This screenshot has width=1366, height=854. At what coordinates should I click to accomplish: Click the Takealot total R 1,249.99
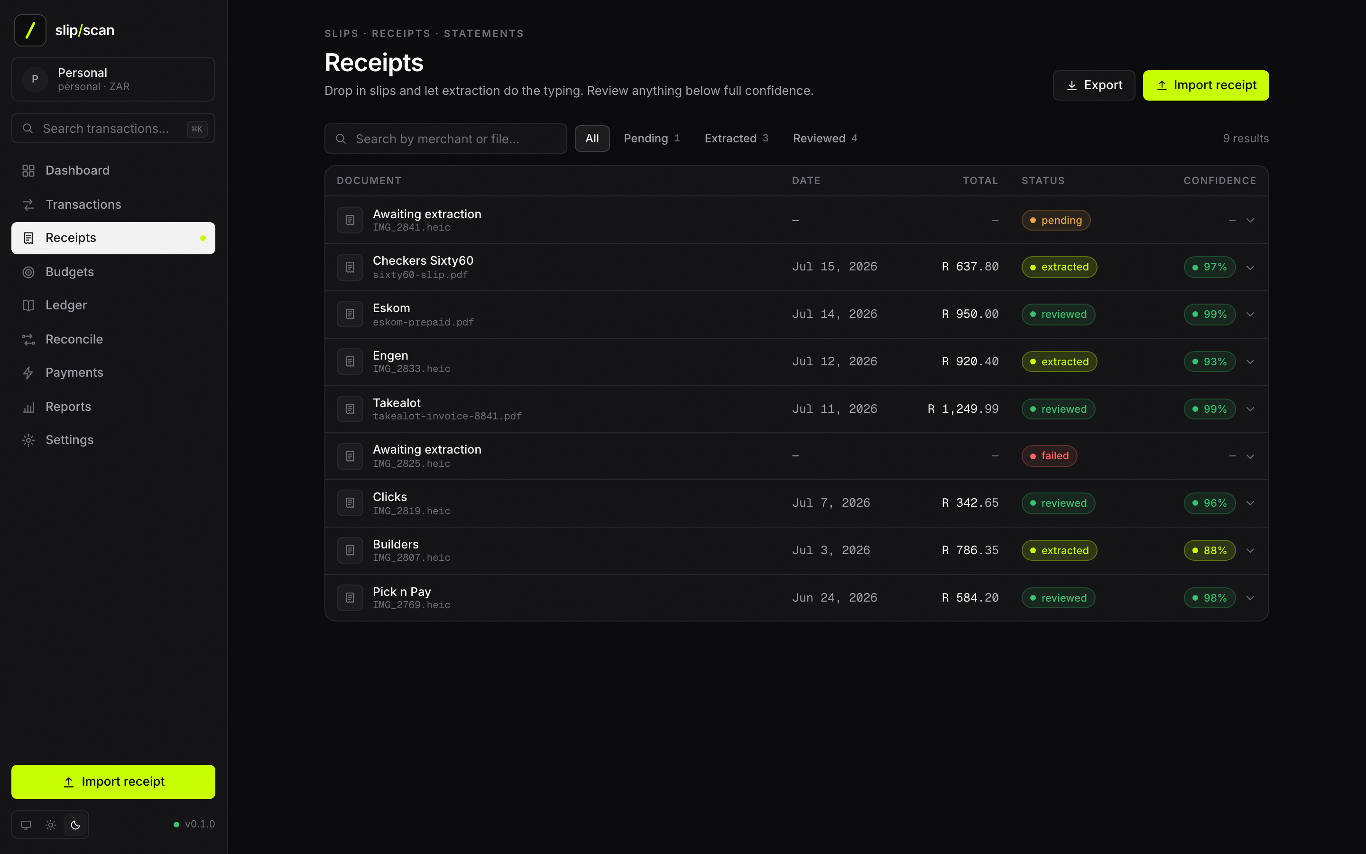click(963, 409)
